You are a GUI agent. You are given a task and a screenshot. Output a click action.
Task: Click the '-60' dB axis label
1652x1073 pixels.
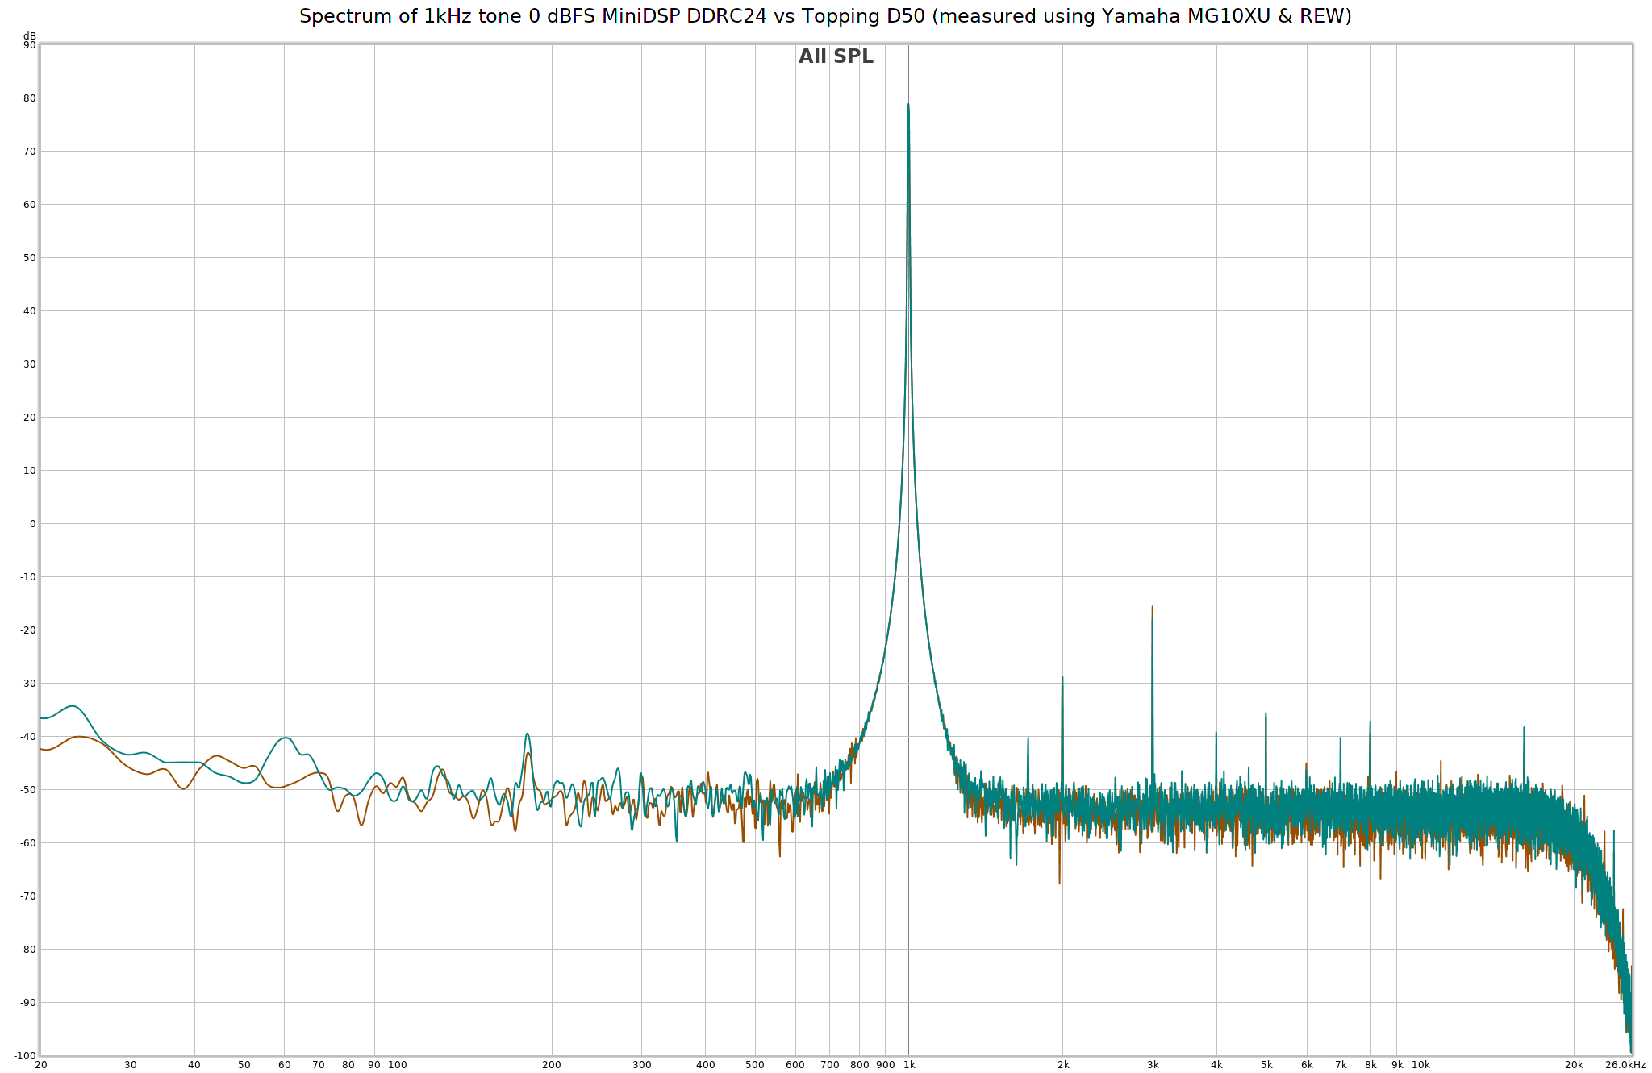coord(28,843)
